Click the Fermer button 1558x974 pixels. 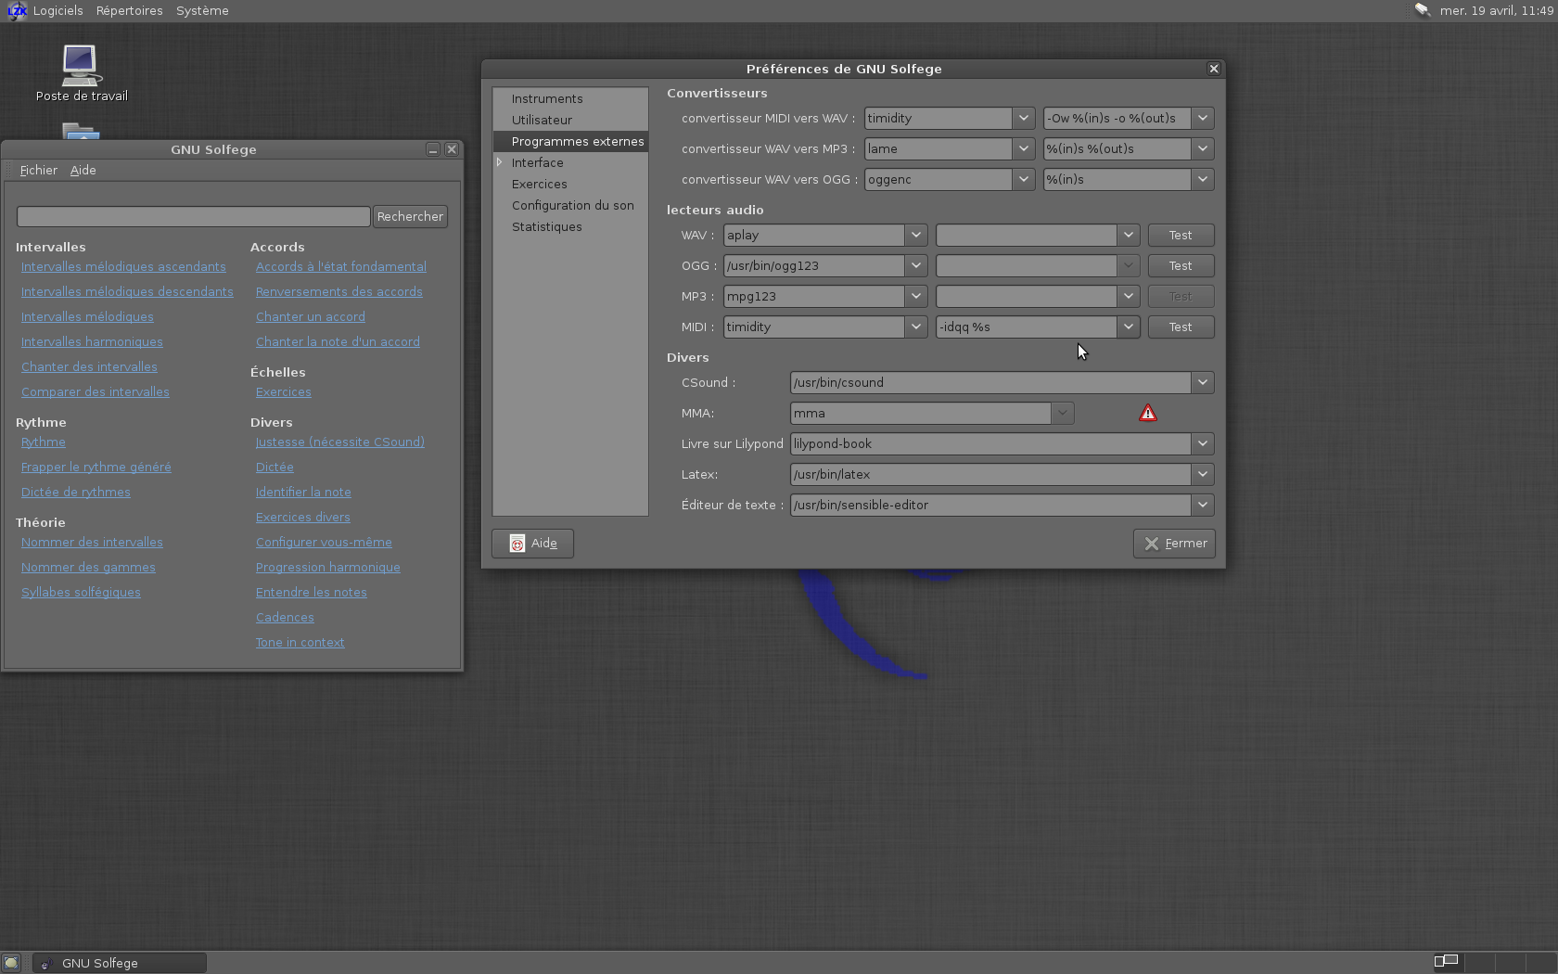[1174, 544]
